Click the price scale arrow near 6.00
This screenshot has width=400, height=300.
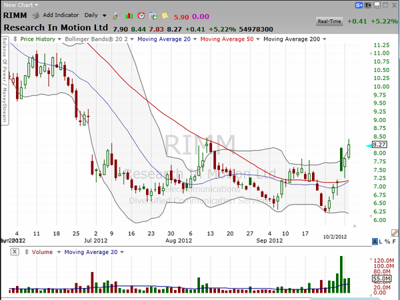[371, 216]
